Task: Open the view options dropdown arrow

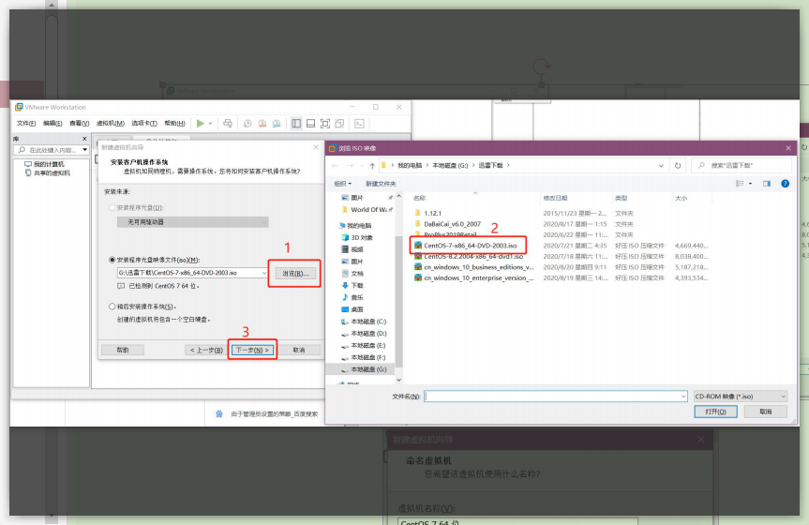Action: coord(751,184)
